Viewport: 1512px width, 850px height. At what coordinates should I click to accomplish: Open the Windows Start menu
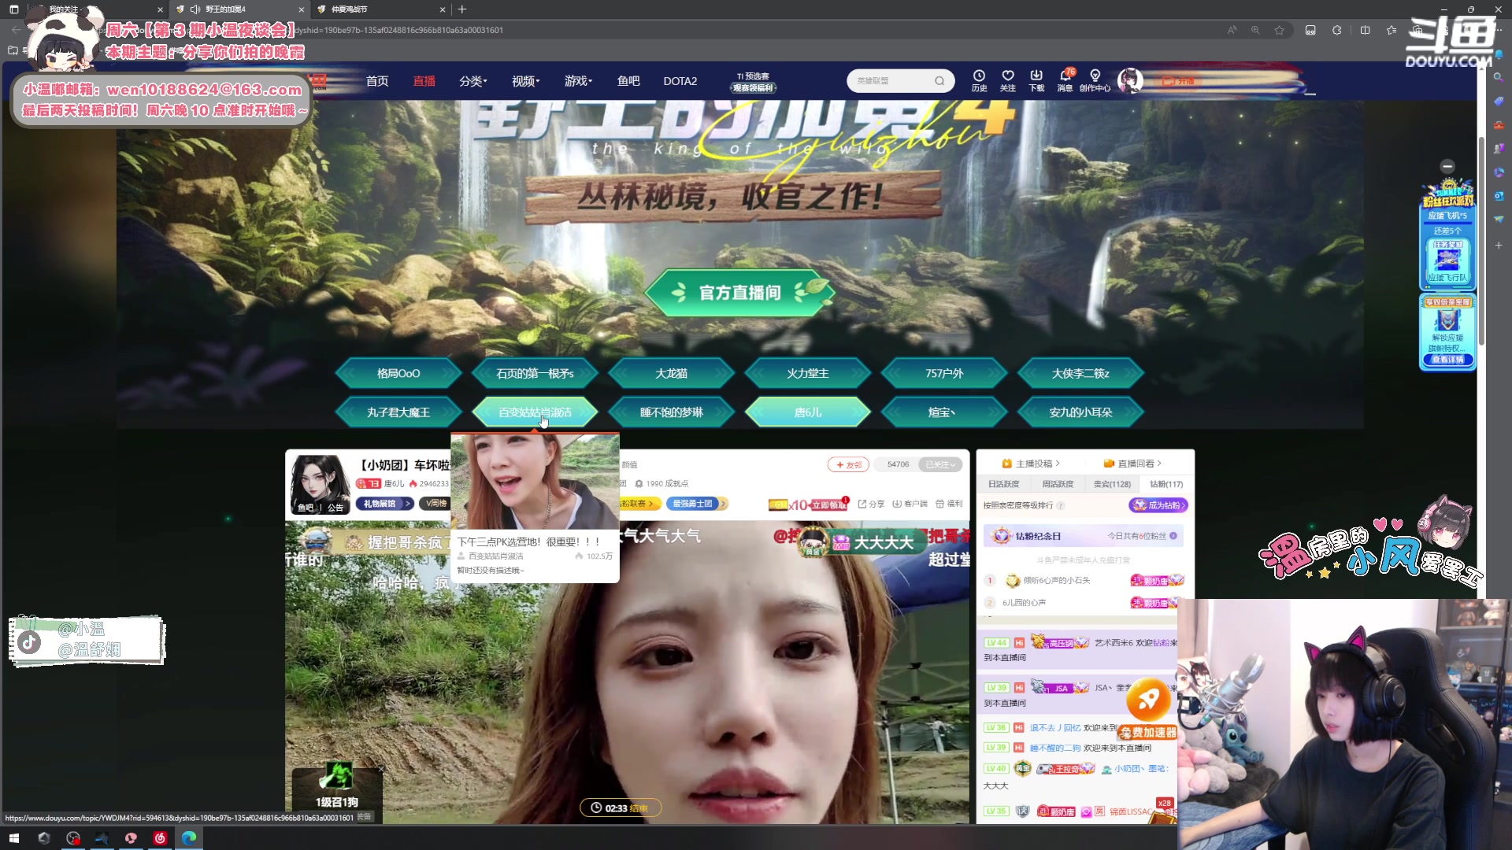(x=14, y=838)
